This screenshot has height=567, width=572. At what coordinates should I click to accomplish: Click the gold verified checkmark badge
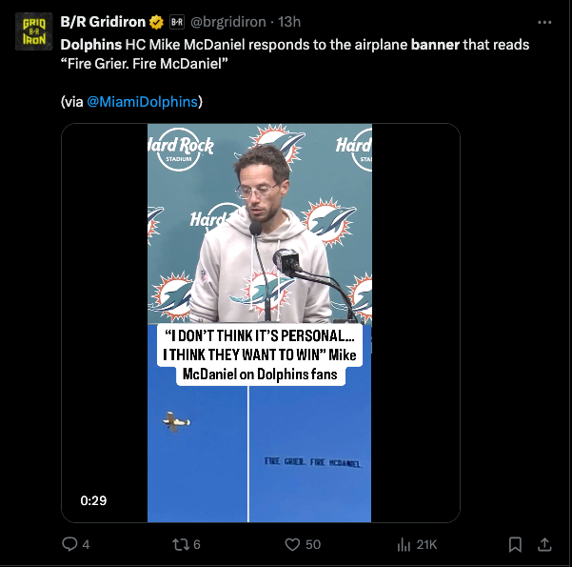[x=156, y=21]
